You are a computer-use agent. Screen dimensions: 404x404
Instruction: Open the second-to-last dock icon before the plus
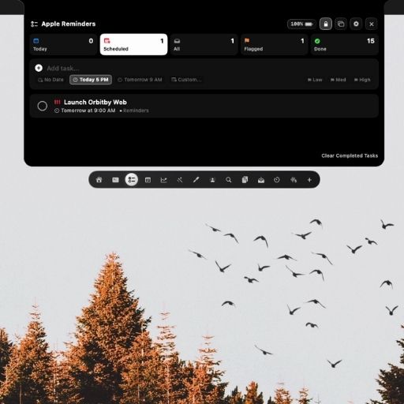(294, 180)
